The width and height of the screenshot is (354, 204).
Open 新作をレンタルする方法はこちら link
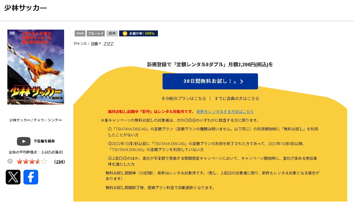[225, 112]
